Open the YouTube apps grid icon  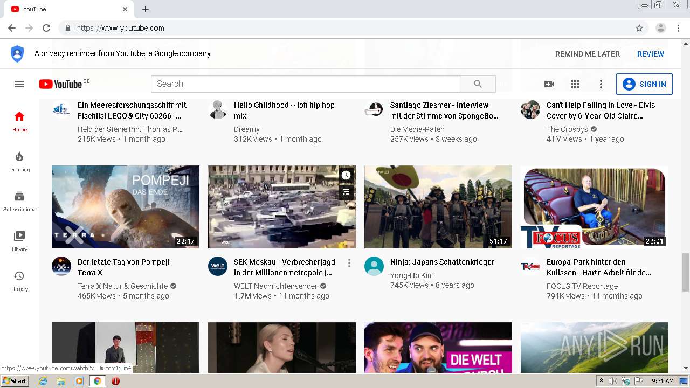click(x=575, y=84)
